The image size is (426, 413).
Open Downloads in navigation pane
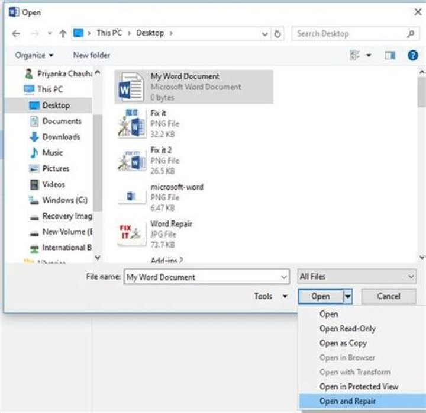55,137
